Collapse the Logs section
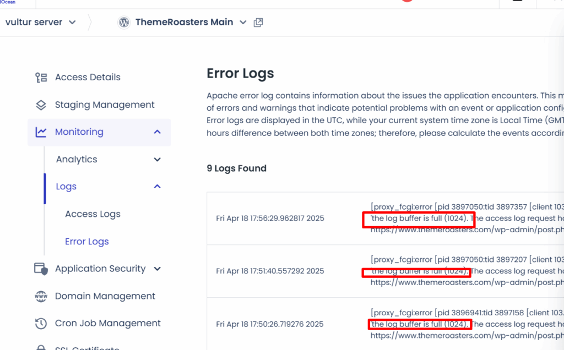 point(157,187)
